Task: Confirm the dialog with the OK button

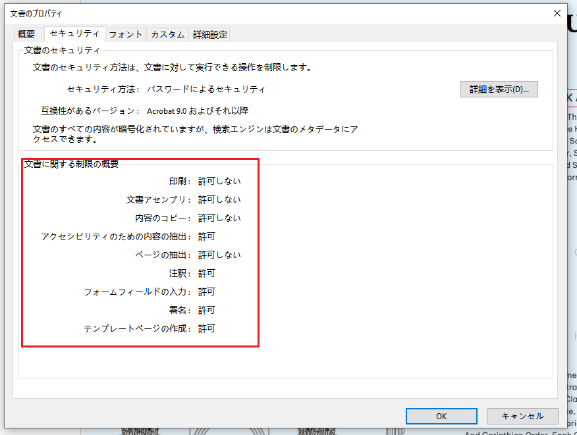Action: (x=441, y=416)
